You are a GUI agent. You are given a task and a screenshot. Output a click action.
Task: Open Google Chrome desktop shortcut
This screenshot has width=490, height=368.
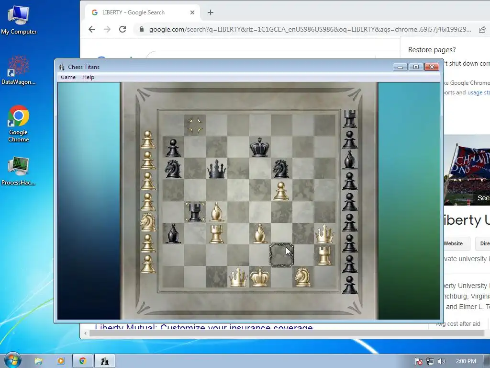(19, 124)
